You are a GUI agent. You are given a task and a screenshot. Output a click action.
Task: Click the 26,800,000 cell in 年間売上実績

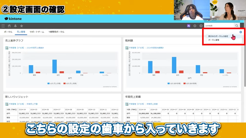[x=143, y=113]
